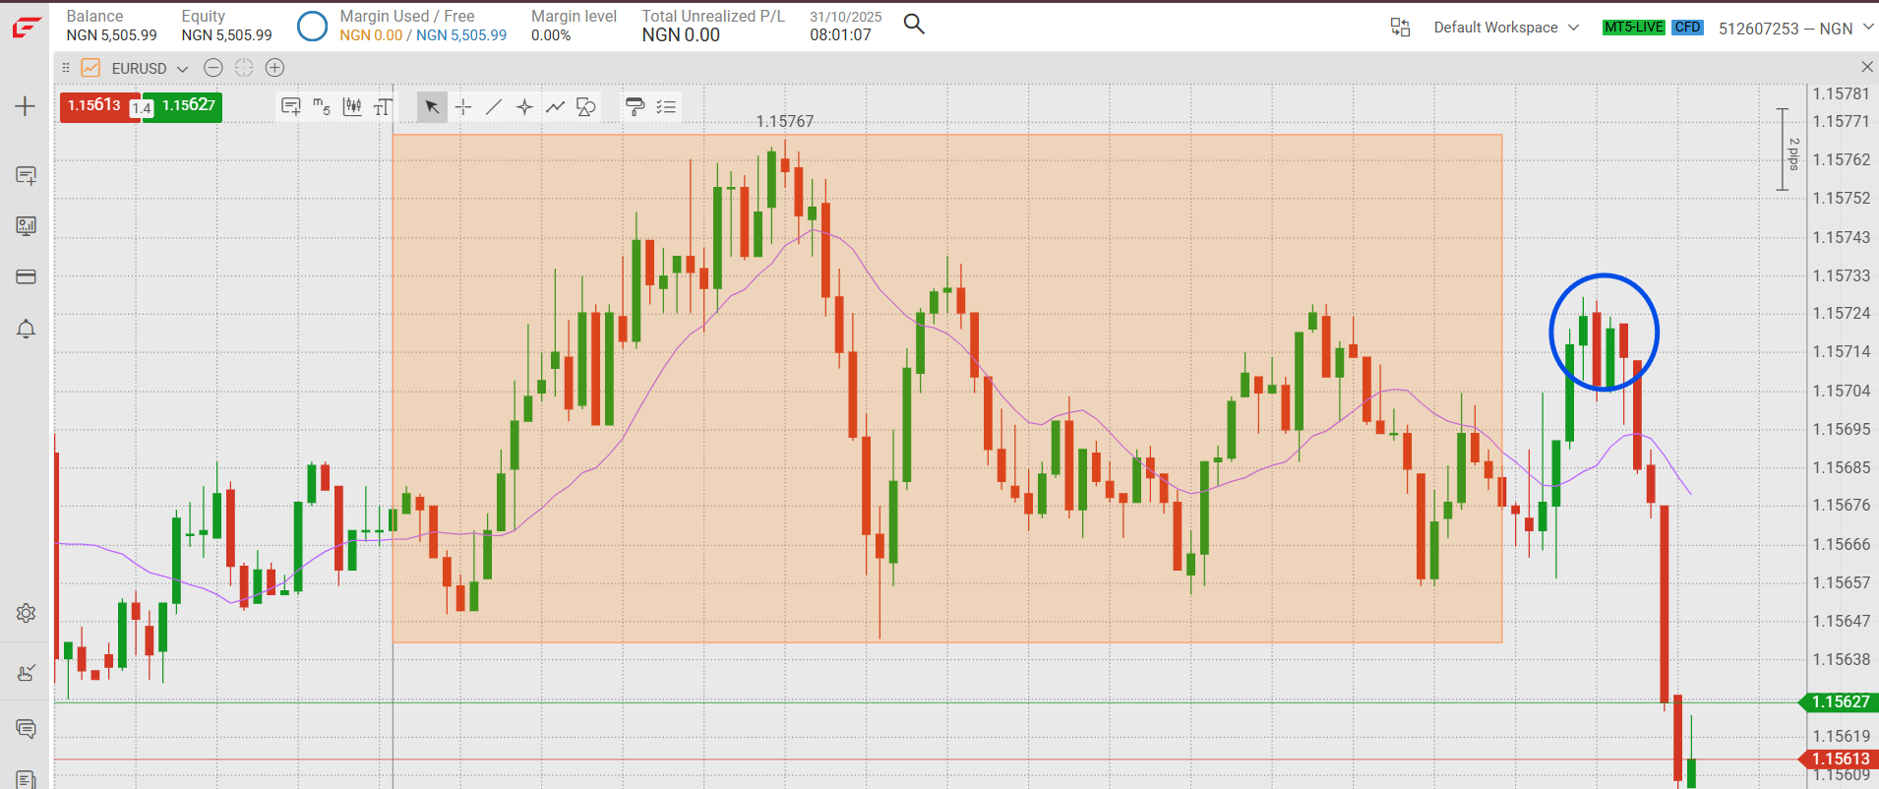Screen dimensions: 1879x789
Task: Click the green buy price 1.15627 button
Action: pyautogui.click(x=189, y=106)
